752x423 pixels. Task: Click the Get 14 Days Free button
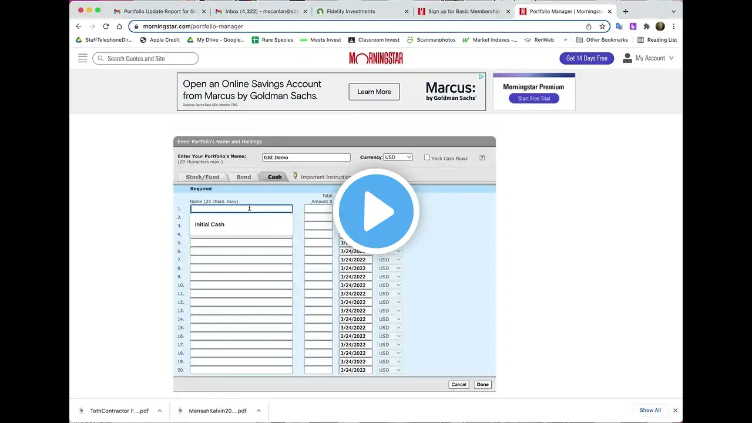coord(586,58)
